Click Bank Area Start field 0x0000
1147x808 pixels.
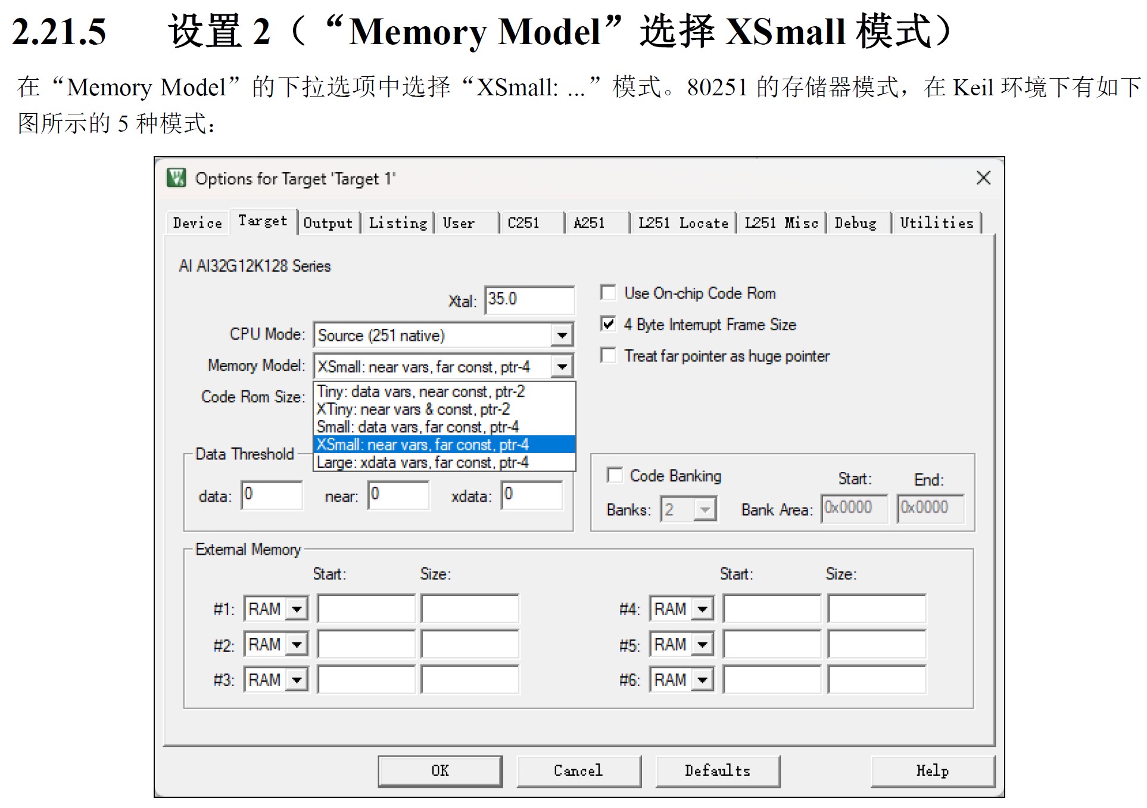click(x=854, y=508)
